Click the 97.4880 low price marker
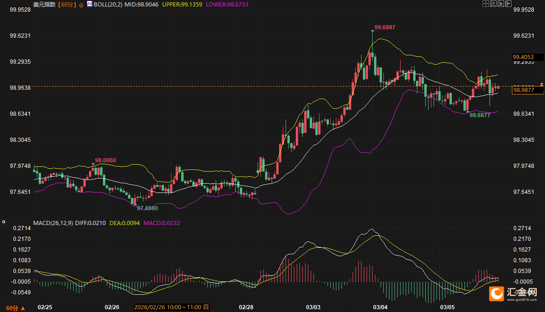The width and height of the screenshot is (545, 312). pyautogui.click(x=147, y=208)
